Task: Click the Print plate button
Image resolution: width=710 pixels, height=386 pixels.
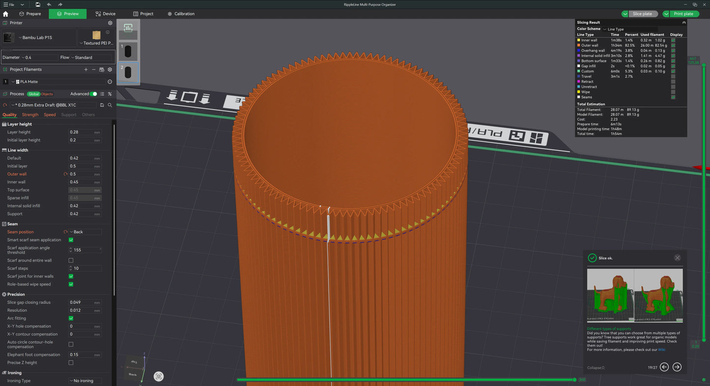Action: pyautogui.click(x=683, y=14)
